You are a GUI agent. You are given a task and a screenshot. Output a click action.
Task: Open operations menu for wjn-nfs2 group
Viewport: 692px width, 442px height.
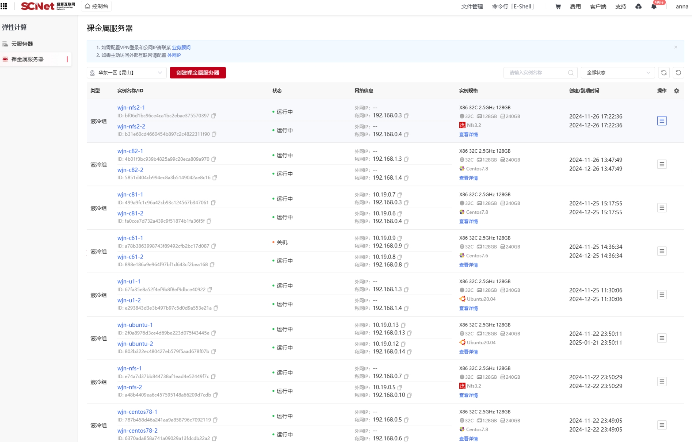[x=662, y=121]
